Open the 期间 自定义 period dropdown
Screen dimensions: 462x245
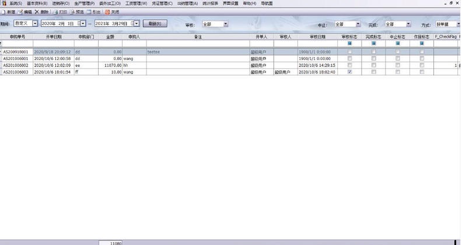pos(35,23)
